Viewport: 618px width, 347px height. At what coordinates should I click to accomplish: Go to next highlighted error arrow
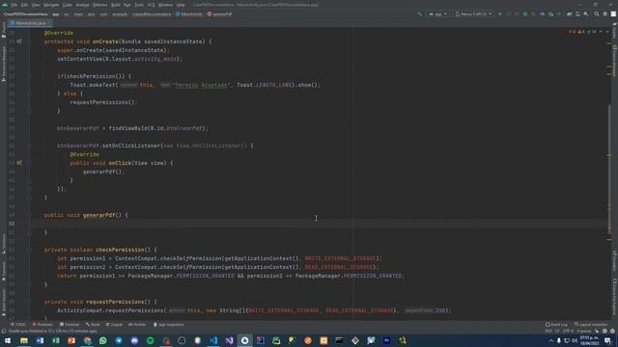click(607, 32)
